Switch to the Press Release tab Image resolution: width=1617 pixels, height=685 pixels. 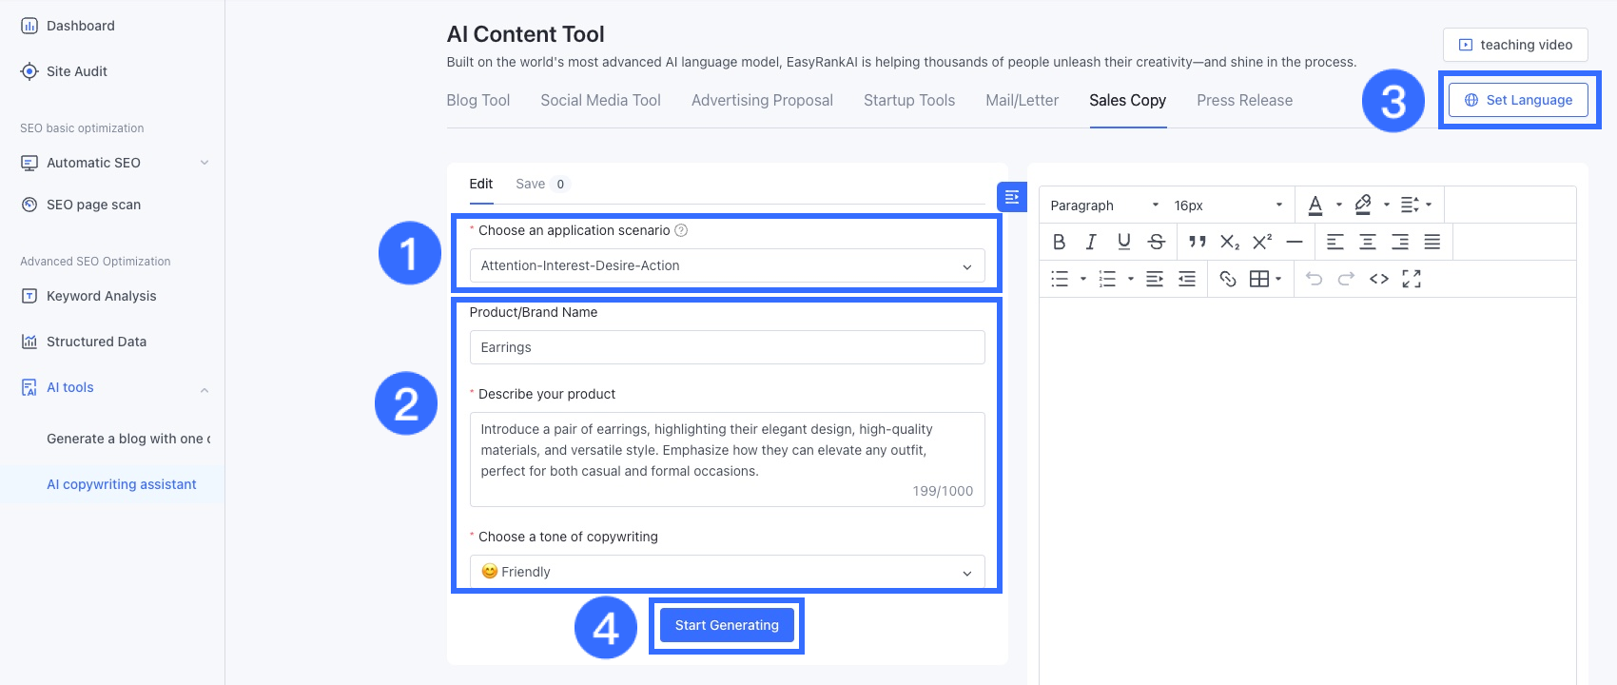pos(1244,100)
